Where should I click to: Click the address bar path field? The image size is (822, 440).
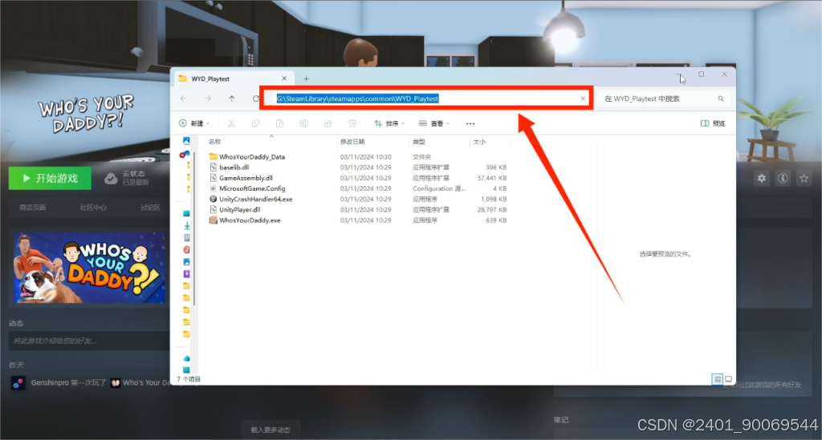click(425, 99)
